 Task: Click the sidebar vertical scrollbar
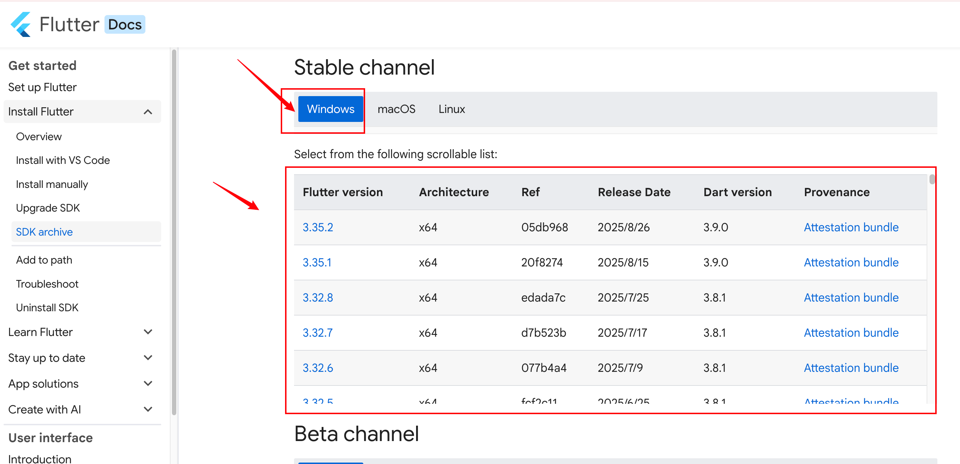[174, 233]
